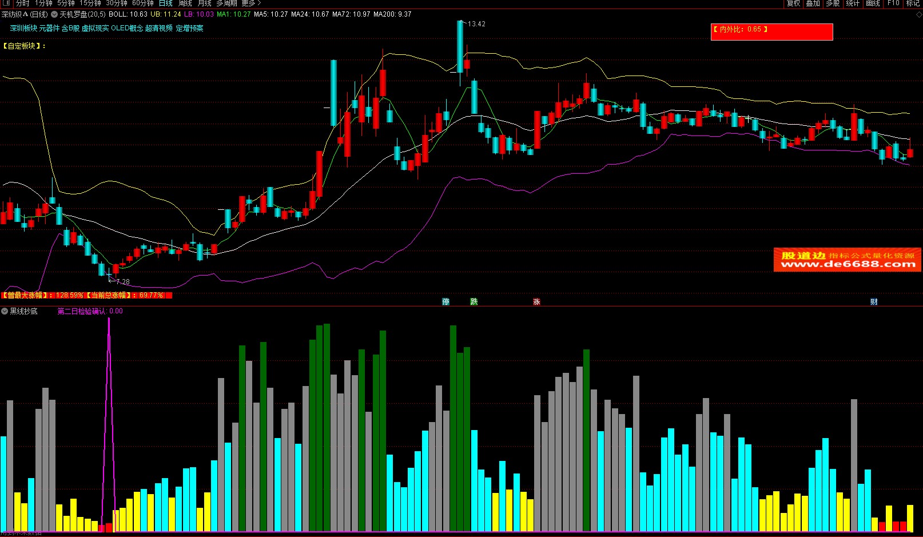This screenshot has width=923, height=537.
Task: Click the panel layout icon at top-left
Action: point(6,3)
